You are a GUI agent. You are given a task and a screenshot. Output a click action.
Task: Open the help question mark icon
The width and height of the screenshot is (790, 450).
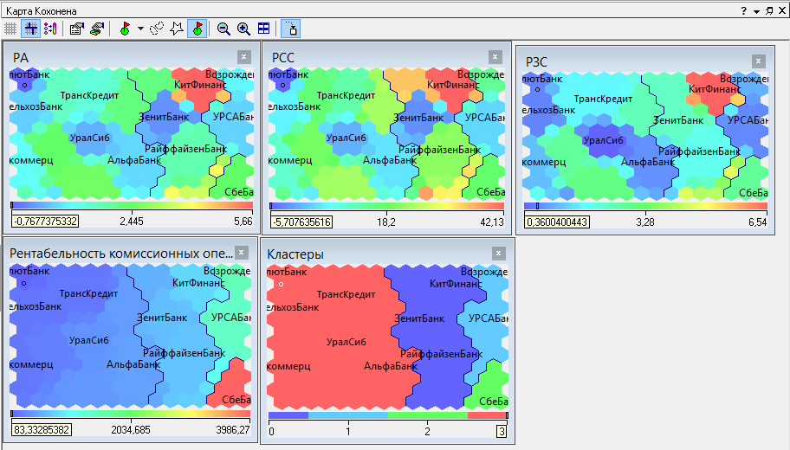pos(743,10)
